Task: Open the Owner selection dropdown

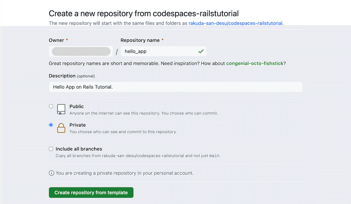Action: pyautogui.click(x=81, y=51)
